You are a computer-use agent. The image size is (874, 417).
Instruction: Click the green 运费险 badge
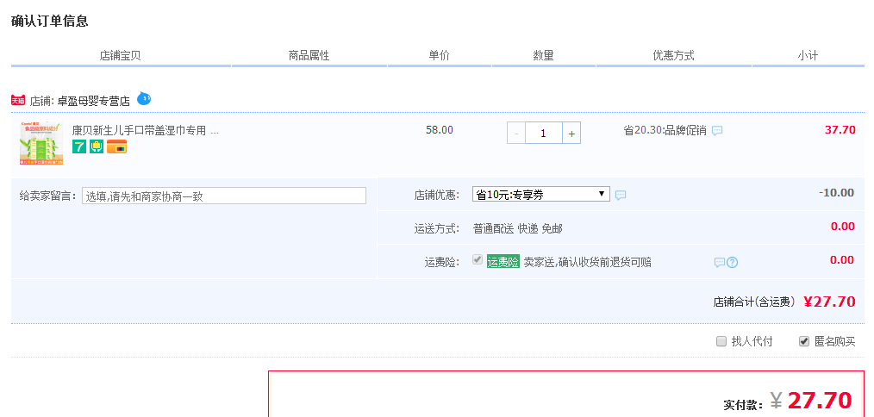(503, 261)
